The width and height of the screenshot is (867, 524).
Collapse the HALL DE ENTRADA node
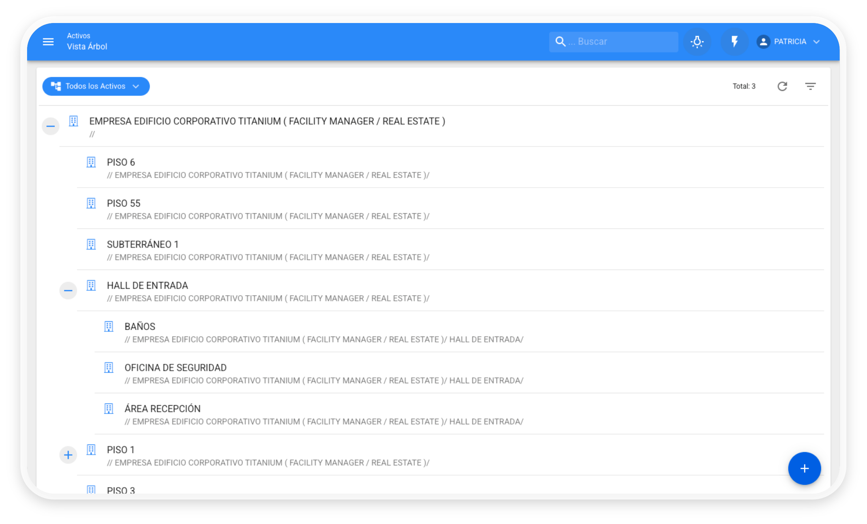(x=68, y=290)
